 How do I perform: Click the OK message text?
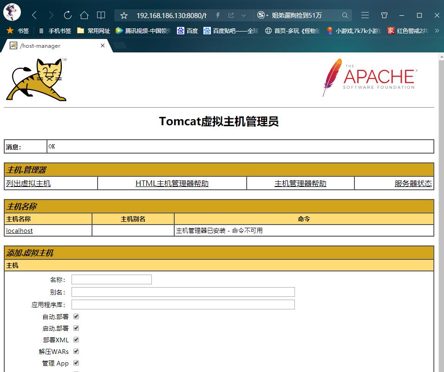52,146
